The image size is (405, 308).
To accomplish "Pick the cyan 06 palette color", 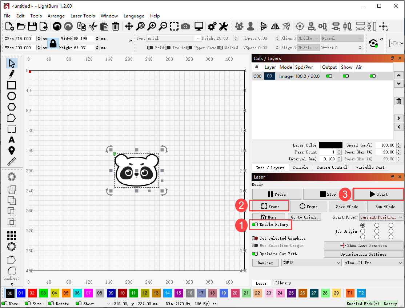I will pos(77,293).
